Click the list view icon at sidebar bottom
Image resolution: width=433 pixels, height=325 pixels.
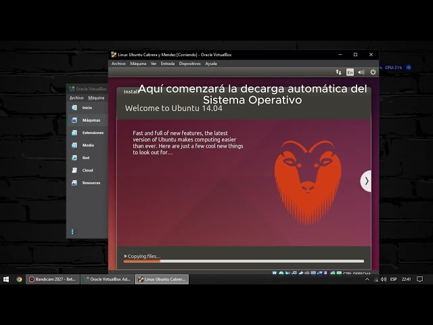74,232
